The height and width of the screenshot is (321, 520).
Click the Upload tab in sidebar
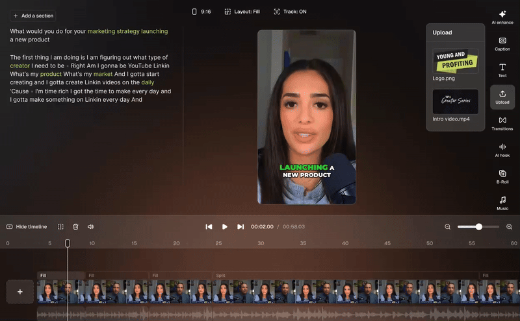(502, 97)
